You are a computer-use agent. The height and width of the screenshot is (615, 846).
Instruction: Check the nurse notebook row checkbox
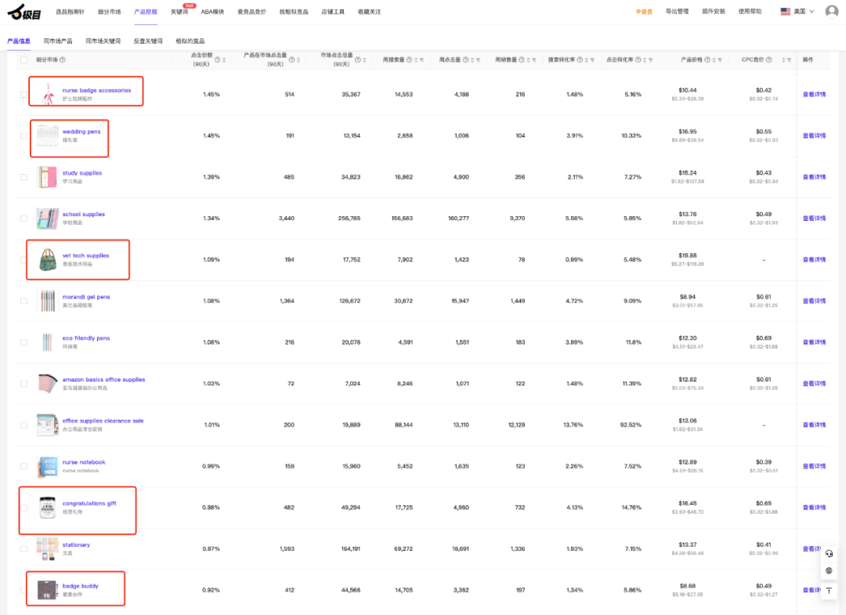tap(23, 466)
